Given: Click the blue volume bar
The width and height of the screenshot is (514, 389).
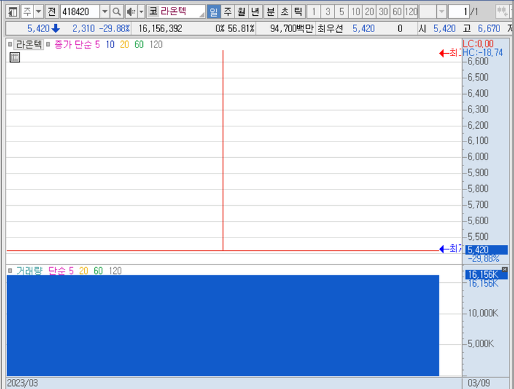Looking at the screenshot, I should (x=223, y=325).
